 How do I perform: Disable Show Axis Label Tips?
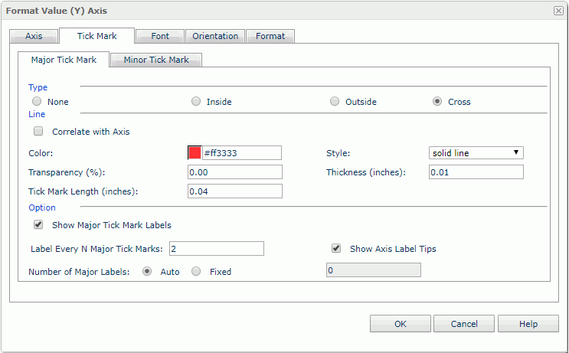335,248
